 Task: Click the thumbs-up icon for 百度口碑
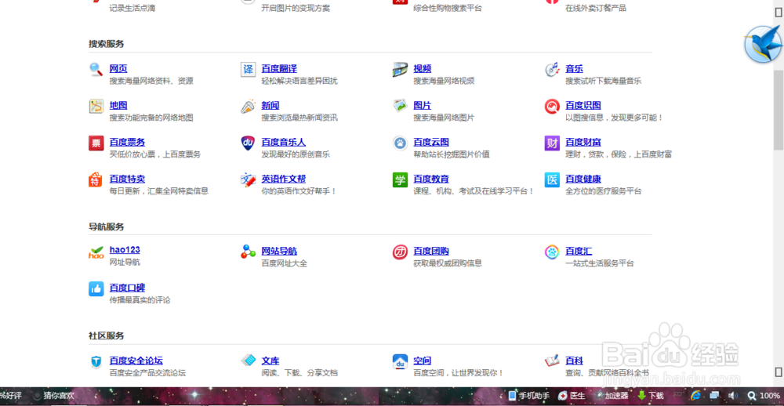click(96, 288)
